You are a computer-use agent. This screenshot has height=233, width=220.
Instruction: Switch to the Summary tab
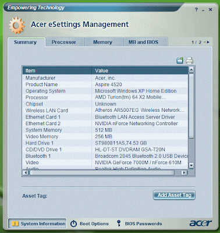tap(26, 42)
